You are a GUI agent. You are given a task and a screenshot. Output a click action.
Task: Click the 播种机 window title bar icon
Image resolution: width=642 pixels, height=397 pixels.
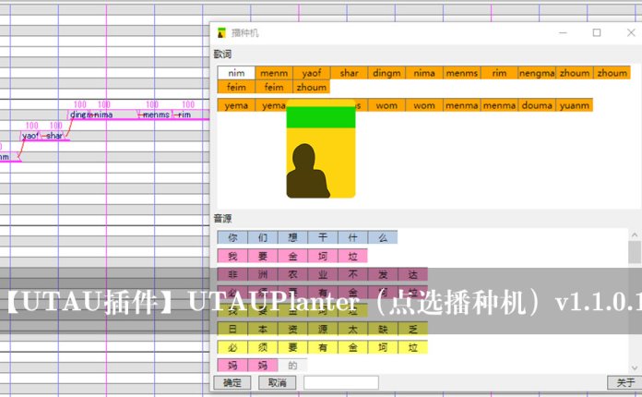[x=221, y=33]
